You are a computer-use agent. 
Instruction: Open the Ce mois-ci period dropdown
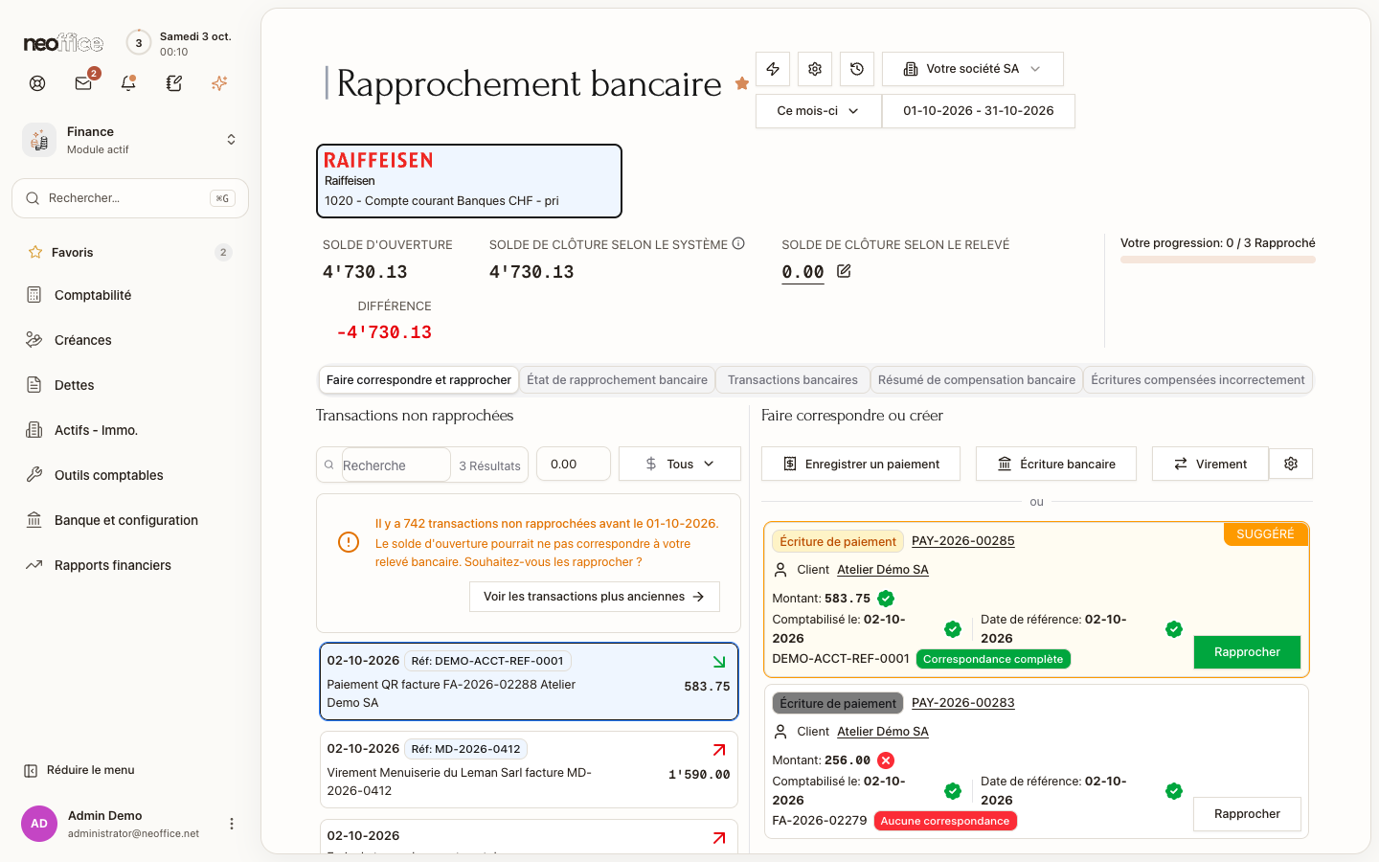pyautogui.click(x=818, y=111)
